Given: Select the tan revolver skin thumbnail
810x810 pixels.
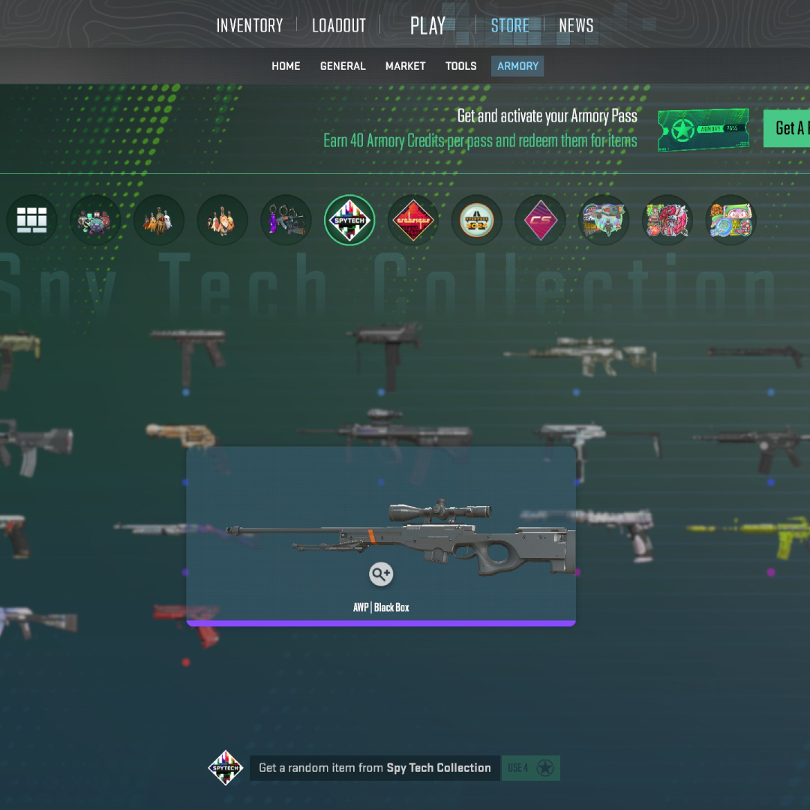Looking at the screenshot, I should coord(181,435).
